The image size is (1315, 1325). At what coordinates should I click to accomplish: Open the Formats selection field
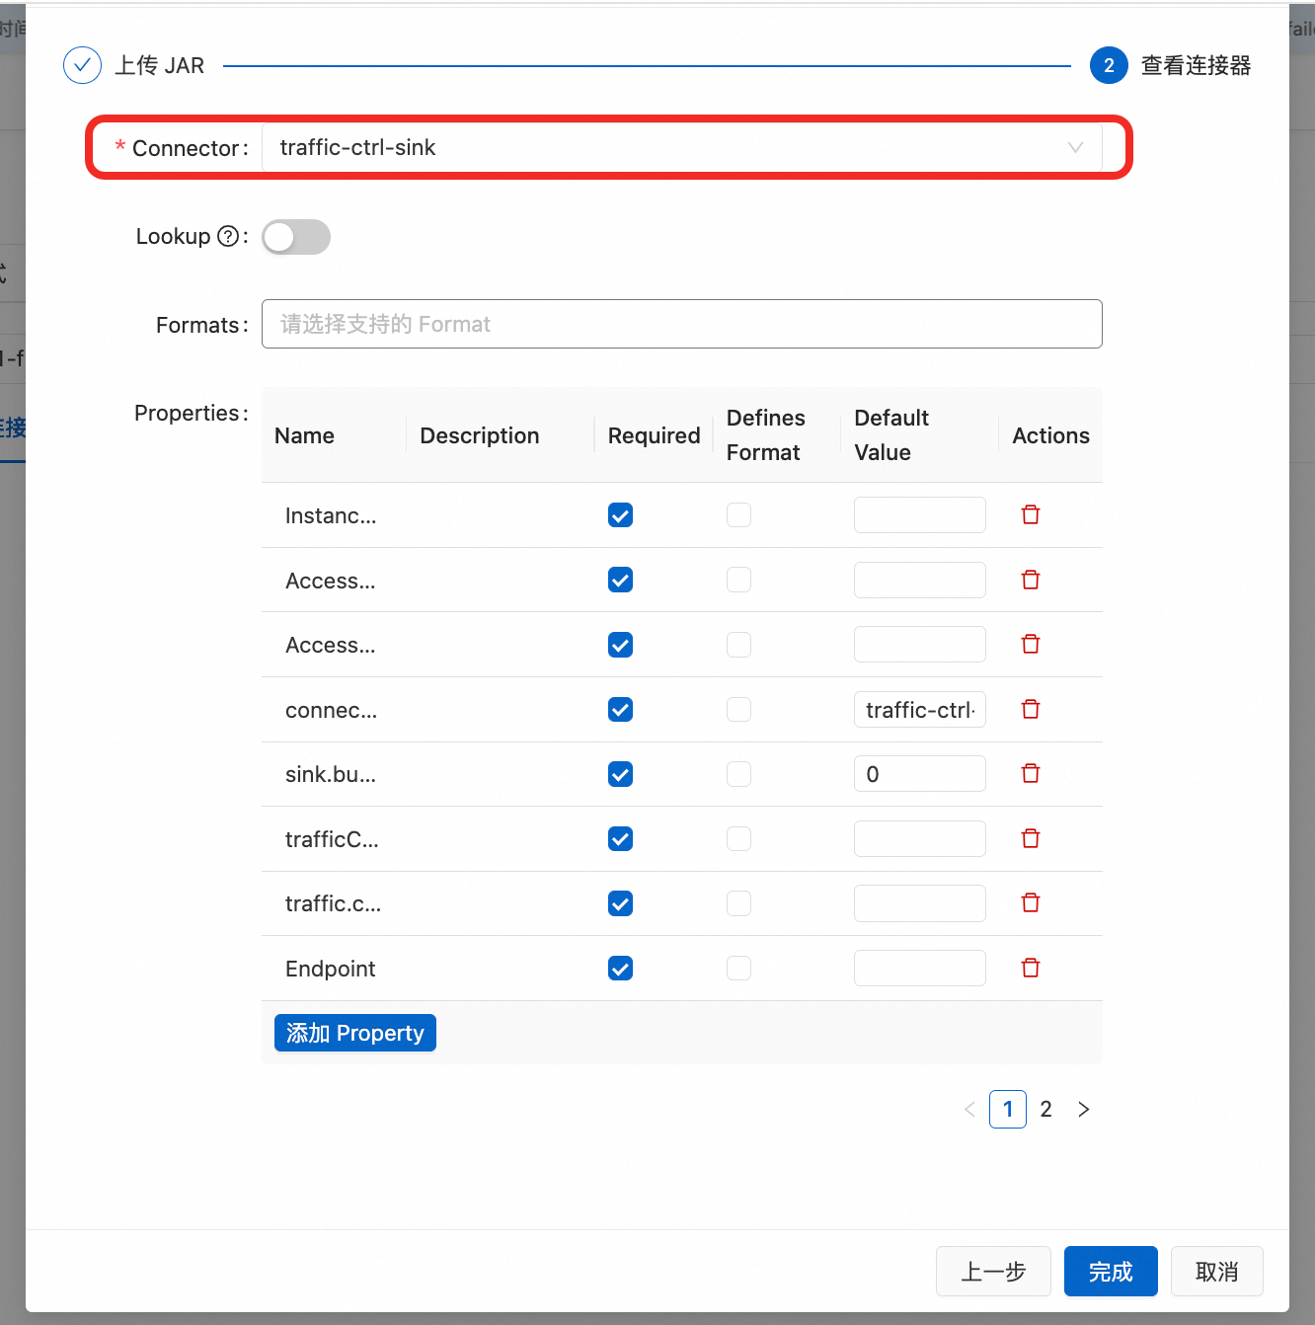681,324
